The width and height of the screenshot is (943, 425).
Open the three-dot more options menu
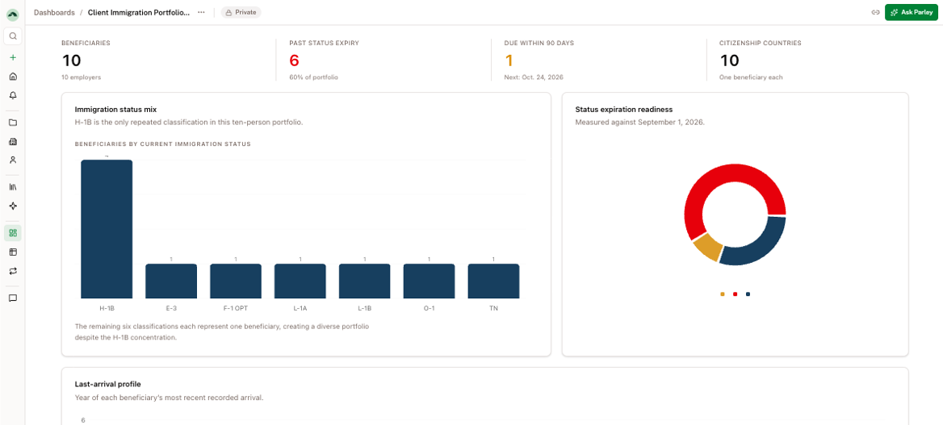[201, 12]
